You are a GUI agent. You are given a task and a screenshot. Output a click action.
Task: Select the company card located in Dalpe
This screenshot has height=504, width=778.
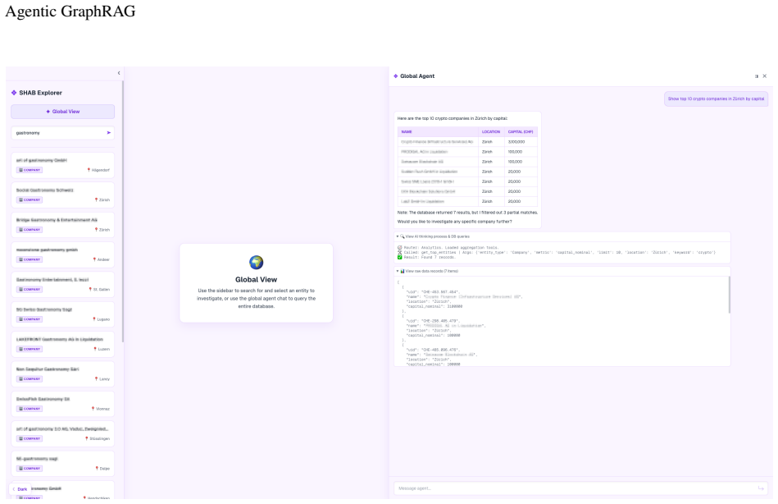click(62, 463)
